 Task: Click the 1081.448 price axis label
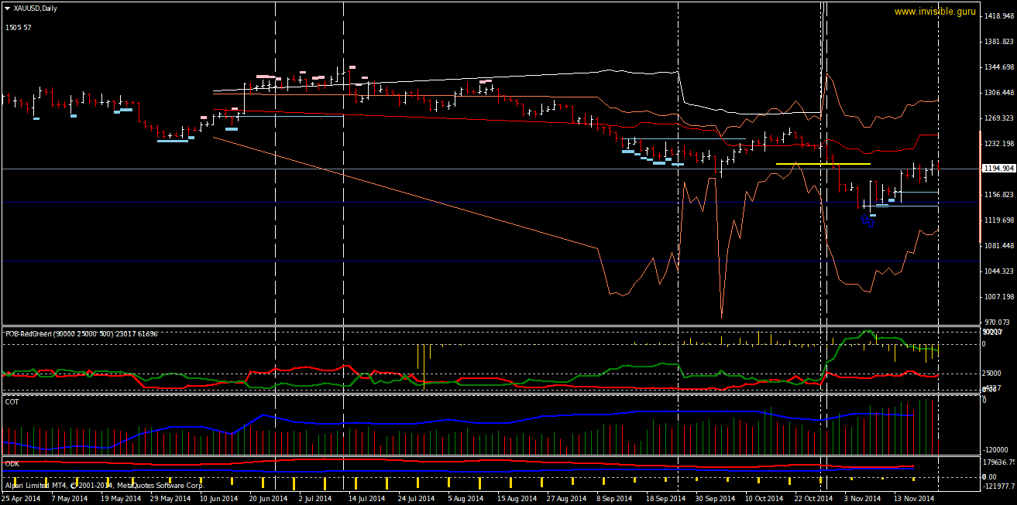(999, 246)
